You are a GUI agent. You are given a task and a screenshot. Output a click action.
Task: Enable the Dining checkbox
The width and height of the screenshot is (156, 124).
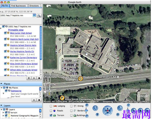click(71, 106)
